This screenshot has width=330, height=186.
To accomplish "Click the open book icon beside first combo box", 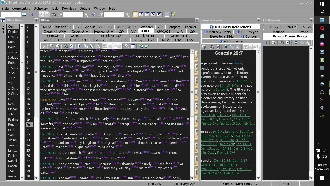I will click(24, 14).
